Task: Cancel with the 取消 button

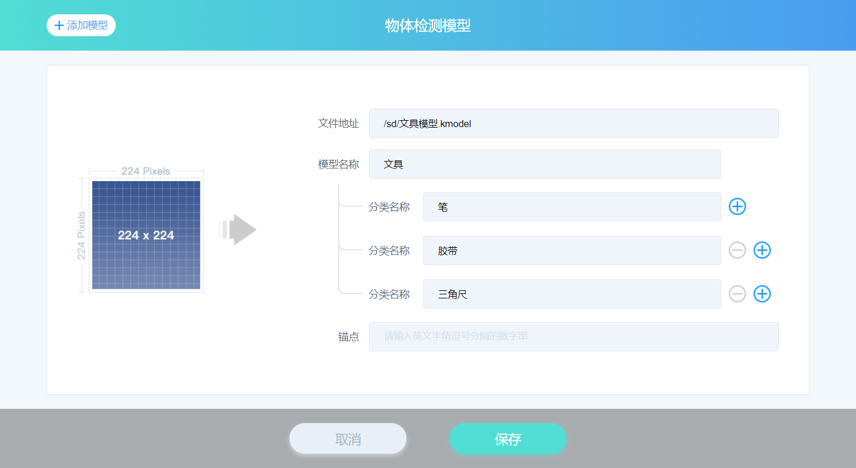Action: point(348,439)
